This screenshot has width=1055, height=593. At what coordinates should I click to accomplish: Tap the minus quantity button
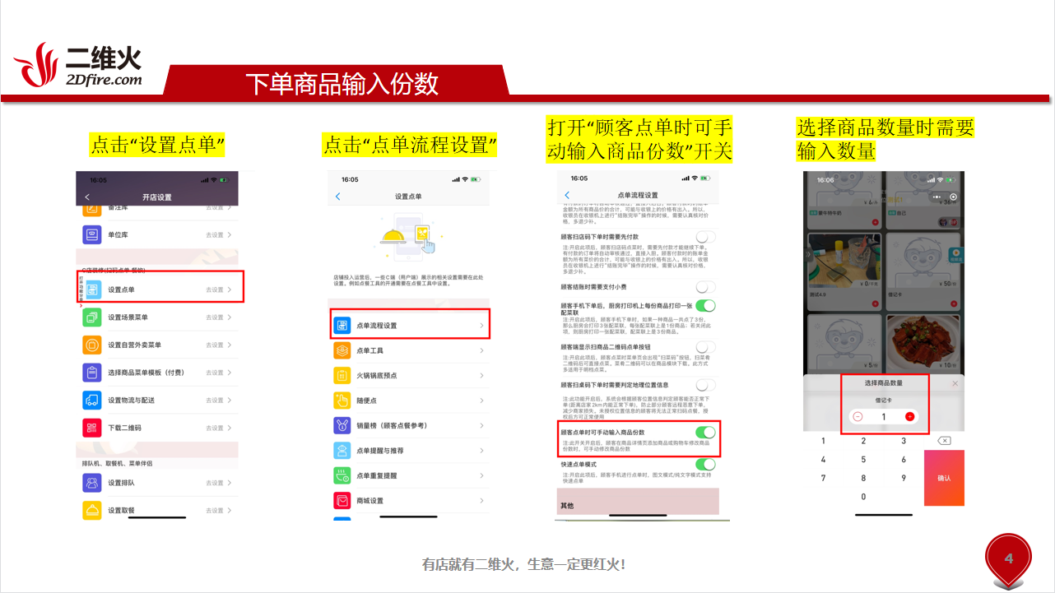(858, 417)
